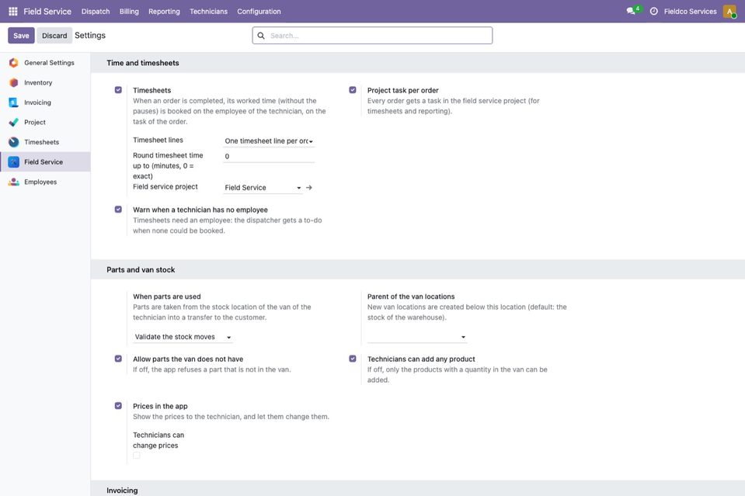This screenshot has height=496, width=745.
Task: Open the Billing menu
Action: 129,12
